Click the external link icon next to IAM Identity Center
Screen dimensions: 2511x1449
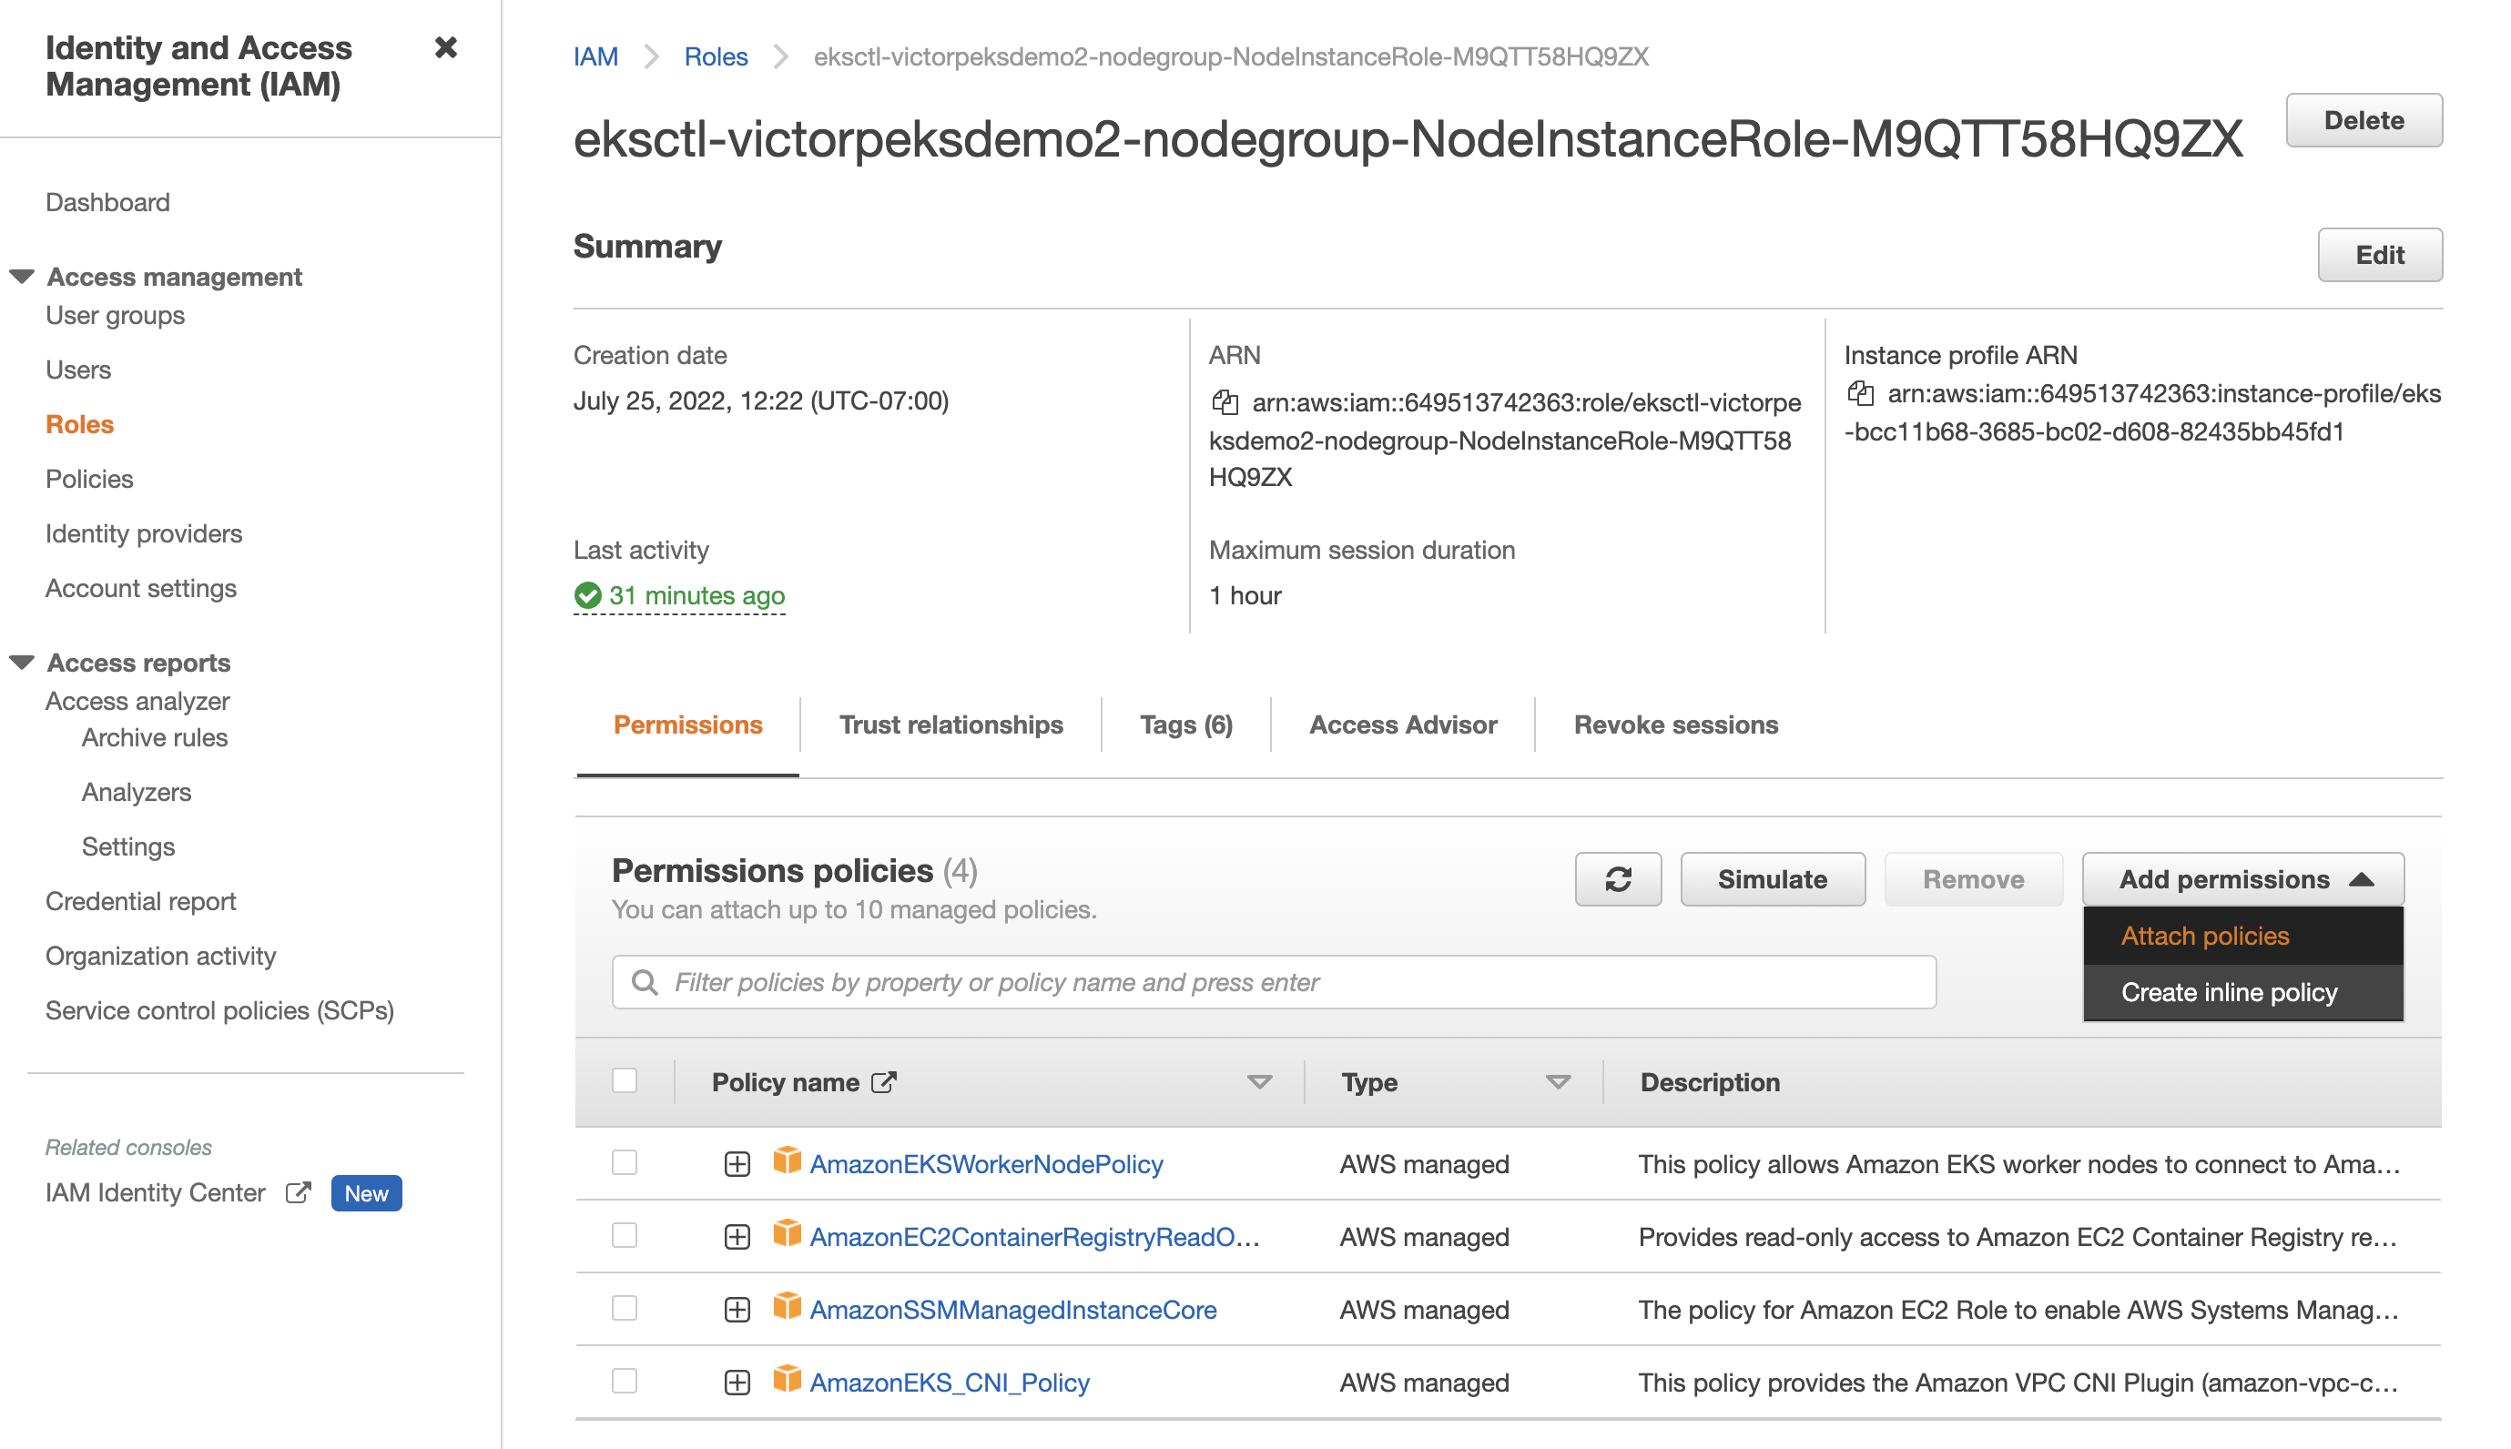[298, 1192]
